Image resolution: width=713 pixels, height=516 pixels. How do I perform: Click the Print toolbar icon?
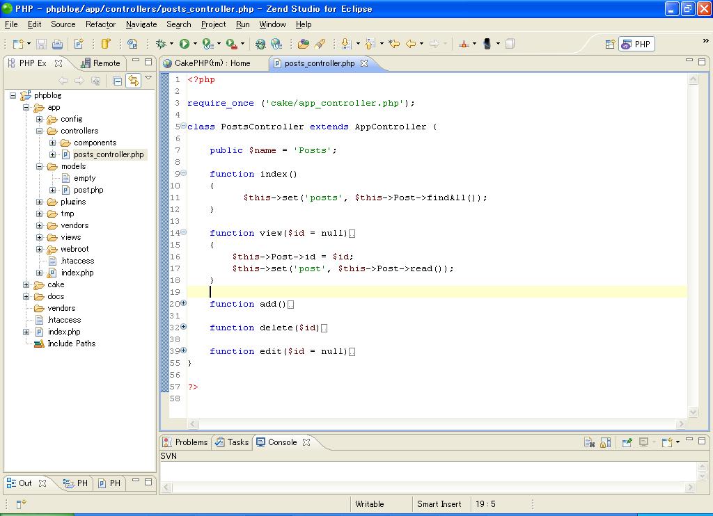56,44
